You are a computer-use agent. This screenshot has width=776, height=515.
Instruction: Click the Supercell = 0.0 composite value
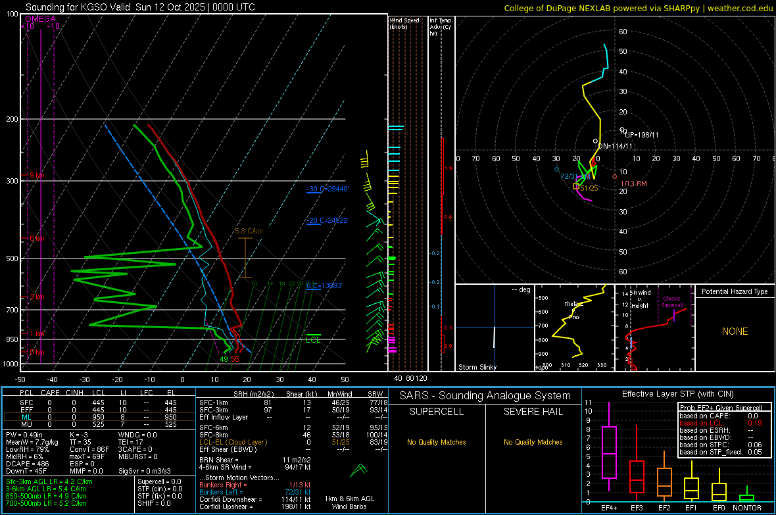(x=159, y=481)
